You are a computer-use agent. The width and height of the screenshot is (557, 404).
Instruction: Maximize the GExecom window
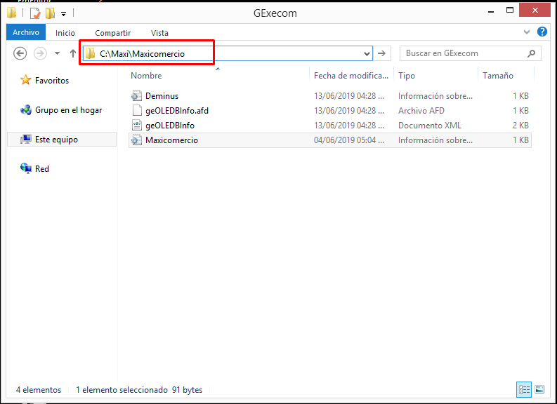click(x=510, y=11)
